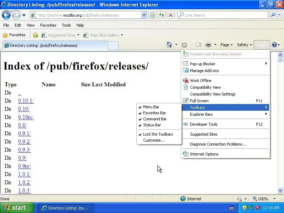Toggle Lock the Toolbars
The image size is (284, 213).
coord(159,134)
